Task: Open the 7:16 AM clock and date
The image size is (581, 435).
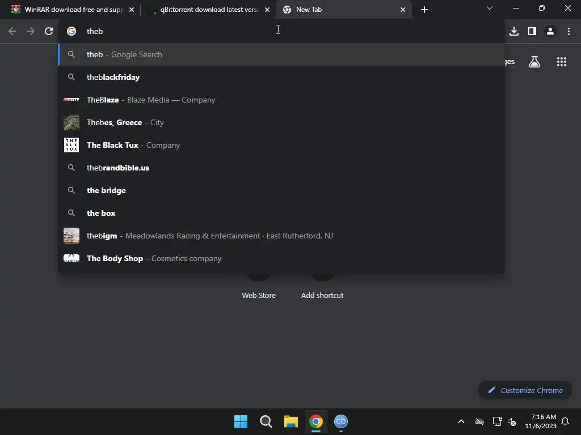Action: (x=541, y=421)
